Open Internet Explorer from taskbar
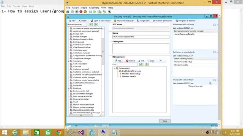This screenshot has width=243, height=136. 14,133
